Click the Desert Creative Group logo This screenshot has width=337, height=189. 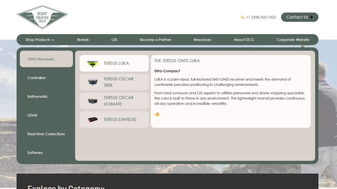tap(42, 17)
